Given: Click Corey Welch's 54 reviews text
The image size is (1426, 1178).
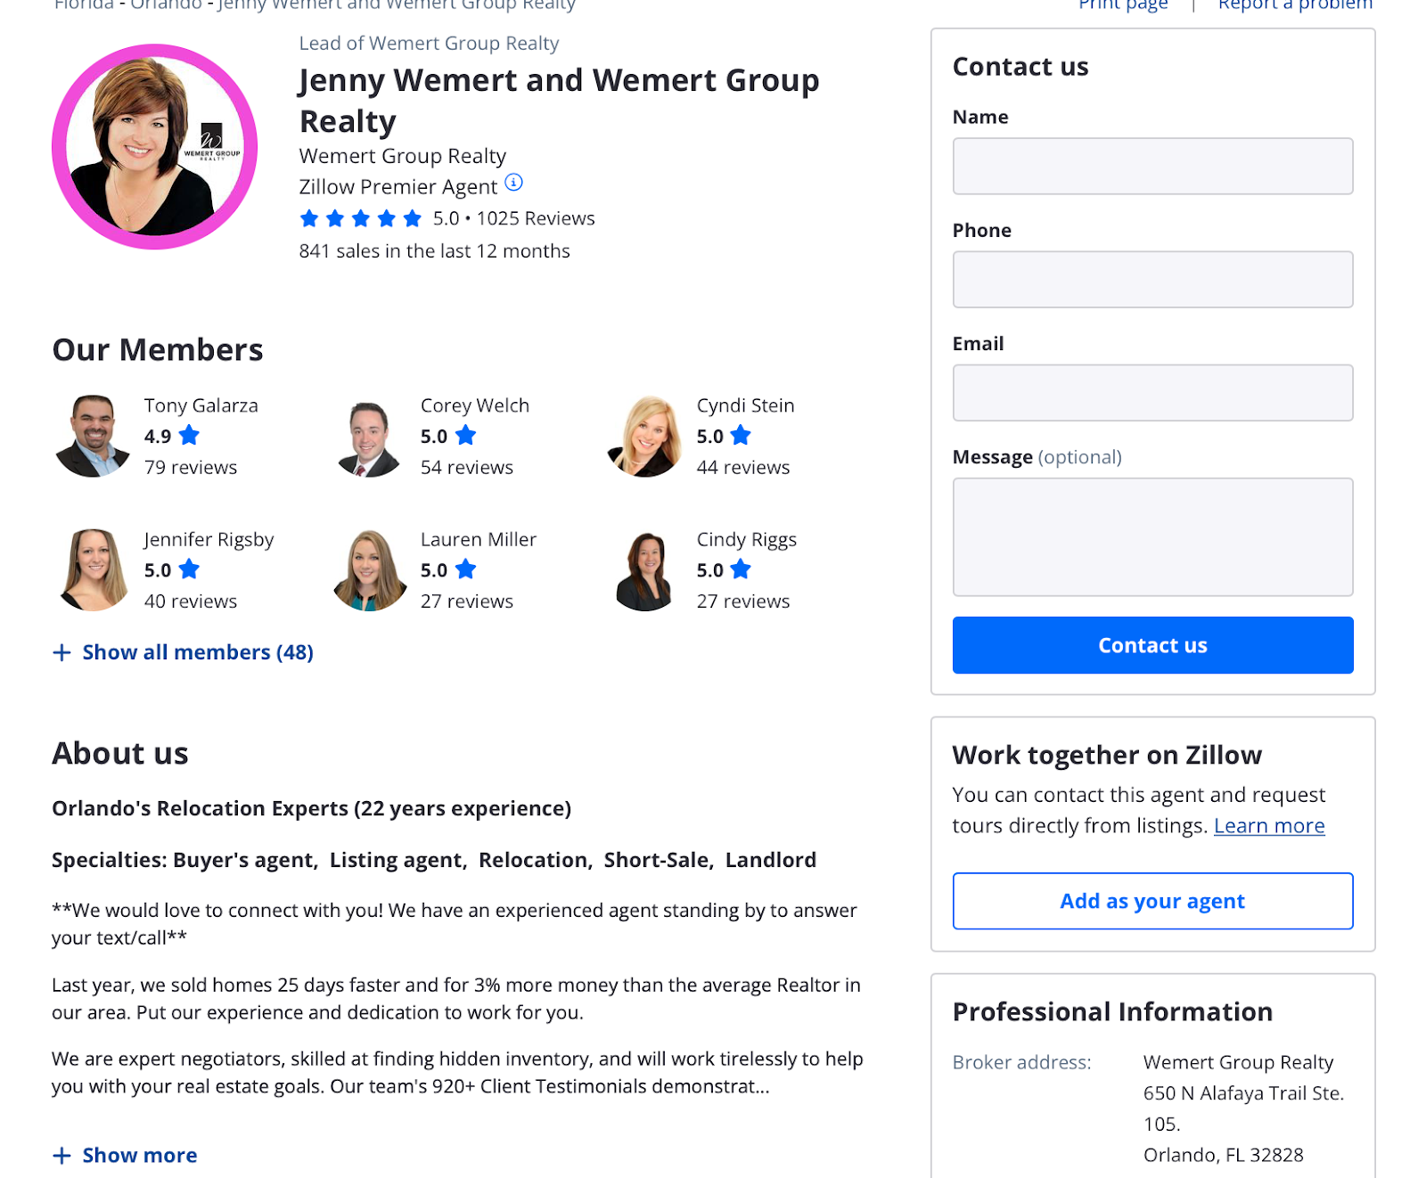Looking at the screenshot, I should pyautogui.click(x=467, y=467).
